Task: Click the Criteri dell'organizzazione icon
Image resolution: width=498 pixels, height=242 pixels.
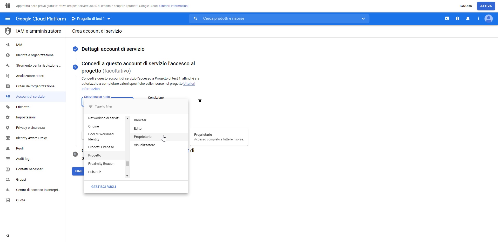Action: pyautogui.click(x=8, y=86)
